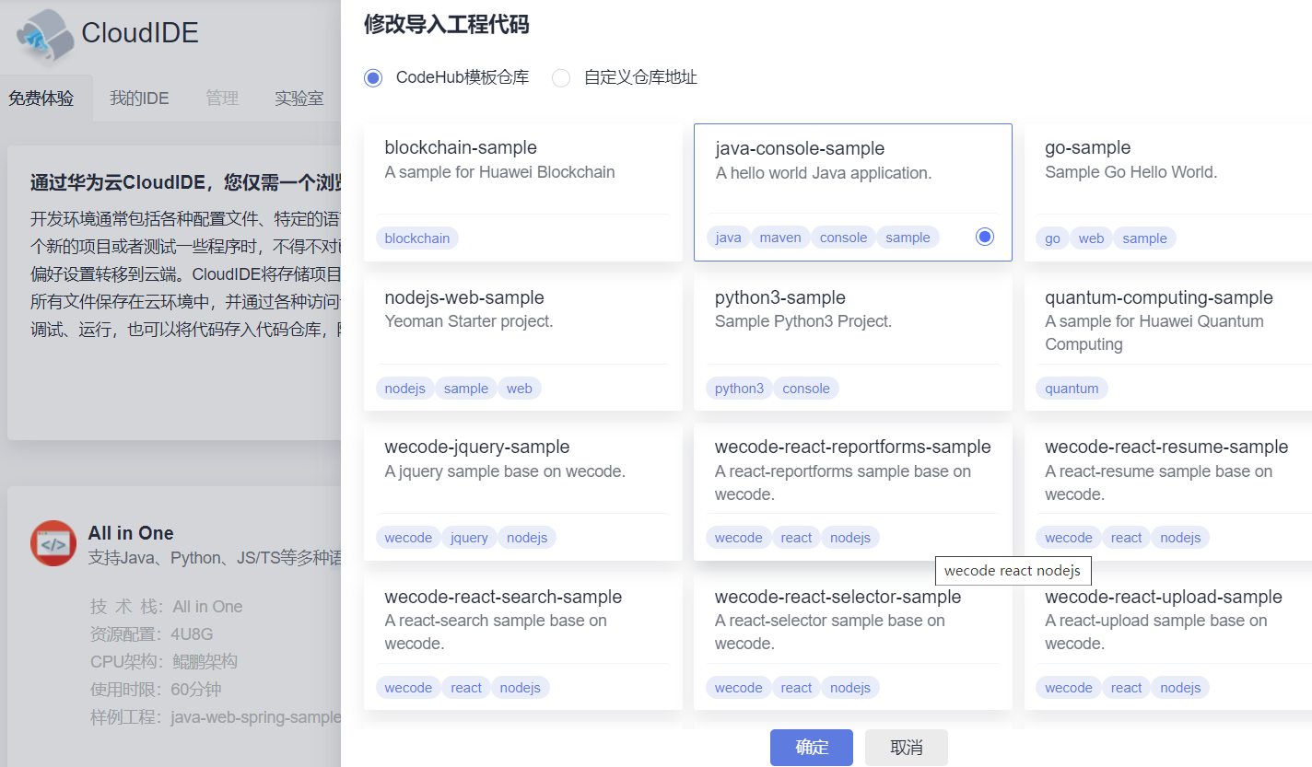This screenshot has width=1312, height=767.
Task: Click the "wecode" tag on wecode-react-reportforms-sample
Action: (x=739, y=538)
